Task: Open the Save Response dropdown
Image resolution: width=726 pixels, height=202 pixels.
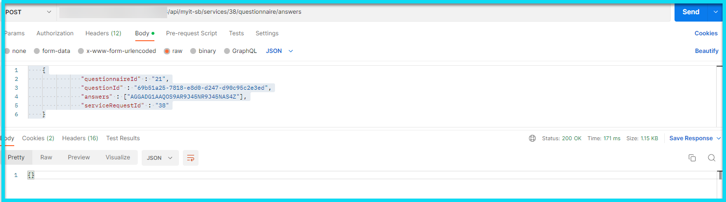Action: [x=695, y=138]
